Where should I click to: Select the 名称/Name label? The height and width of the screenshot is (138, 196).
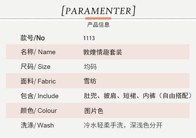click(38, 52)
